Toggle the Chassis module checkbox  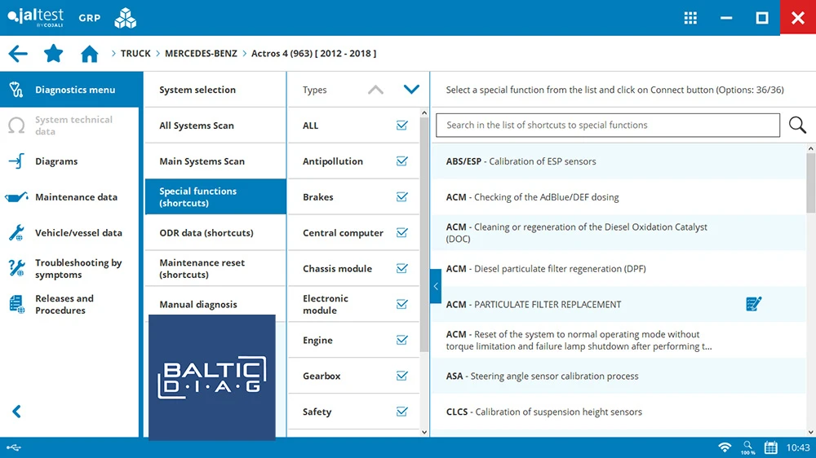tap(401, 268)
